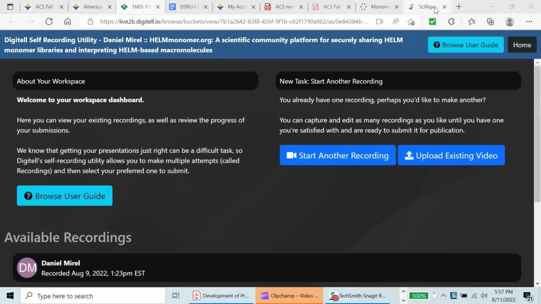Open Read Aloud icon in address bar
Screen dimensions: 541x304
tap(396, 22)
